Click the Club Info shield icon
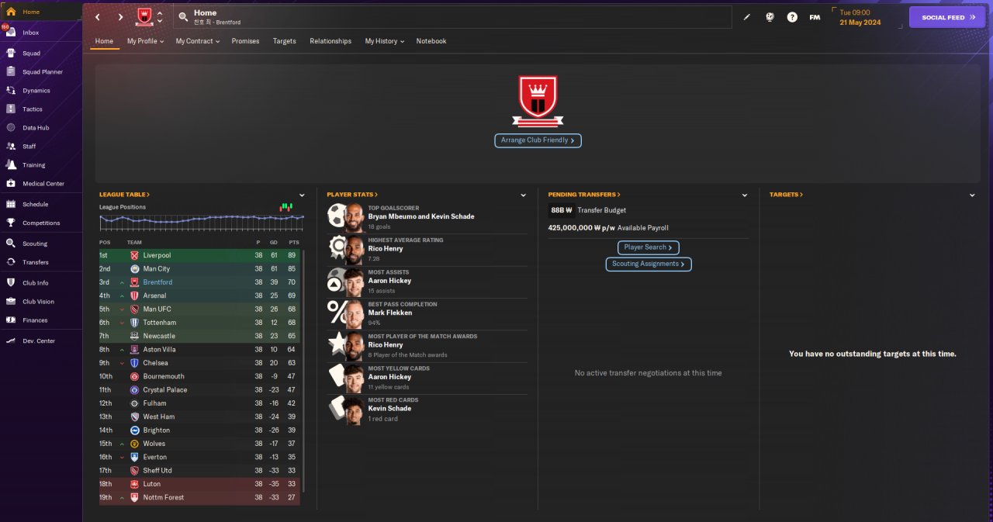Image resolution: width=993 pixels, height=522 pixels. tap(11, 283)
